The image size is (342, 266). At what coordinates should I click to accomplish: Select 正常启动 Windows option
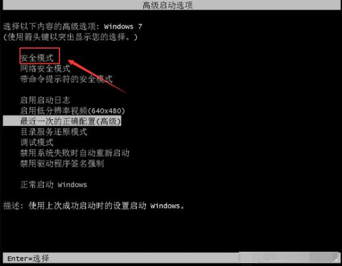[54, 185]
